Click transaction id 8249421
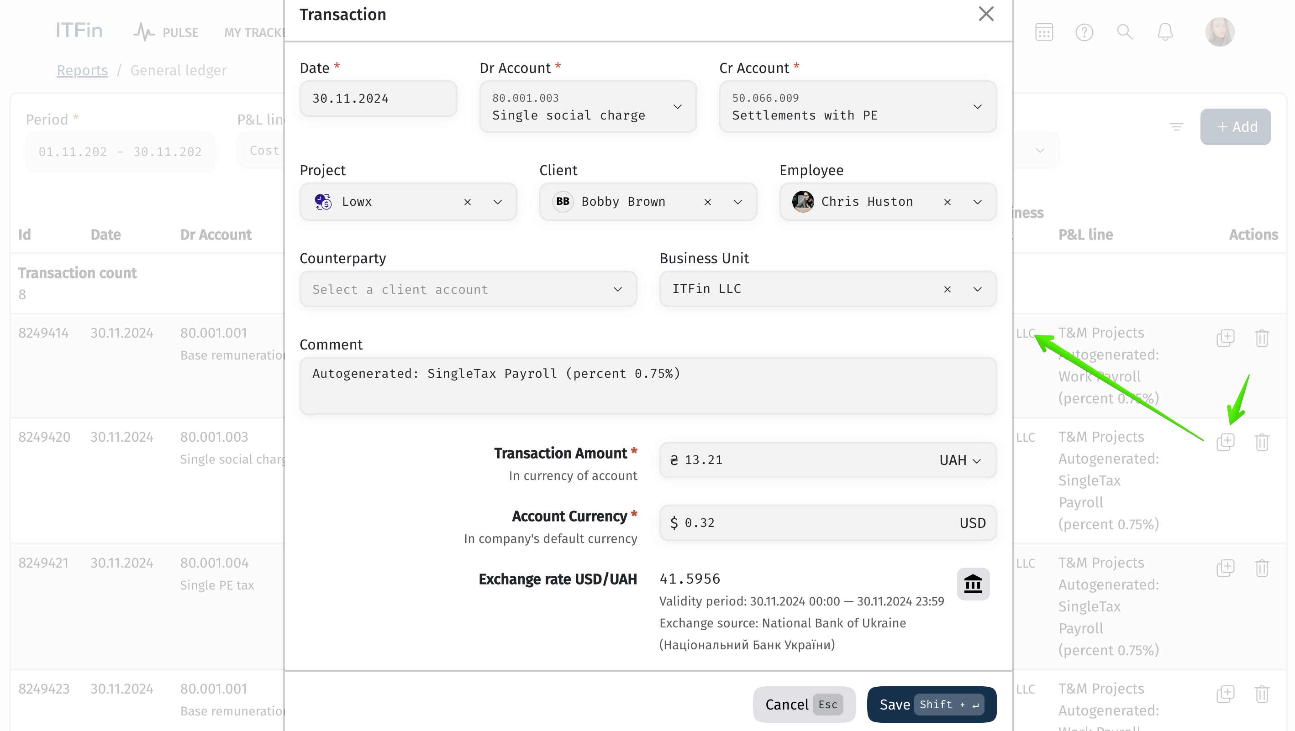 (43, 563)
